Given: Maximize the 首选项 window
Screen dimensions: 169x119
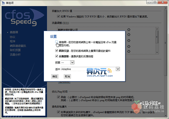Looking at the screenshot, I should point(155,2).
